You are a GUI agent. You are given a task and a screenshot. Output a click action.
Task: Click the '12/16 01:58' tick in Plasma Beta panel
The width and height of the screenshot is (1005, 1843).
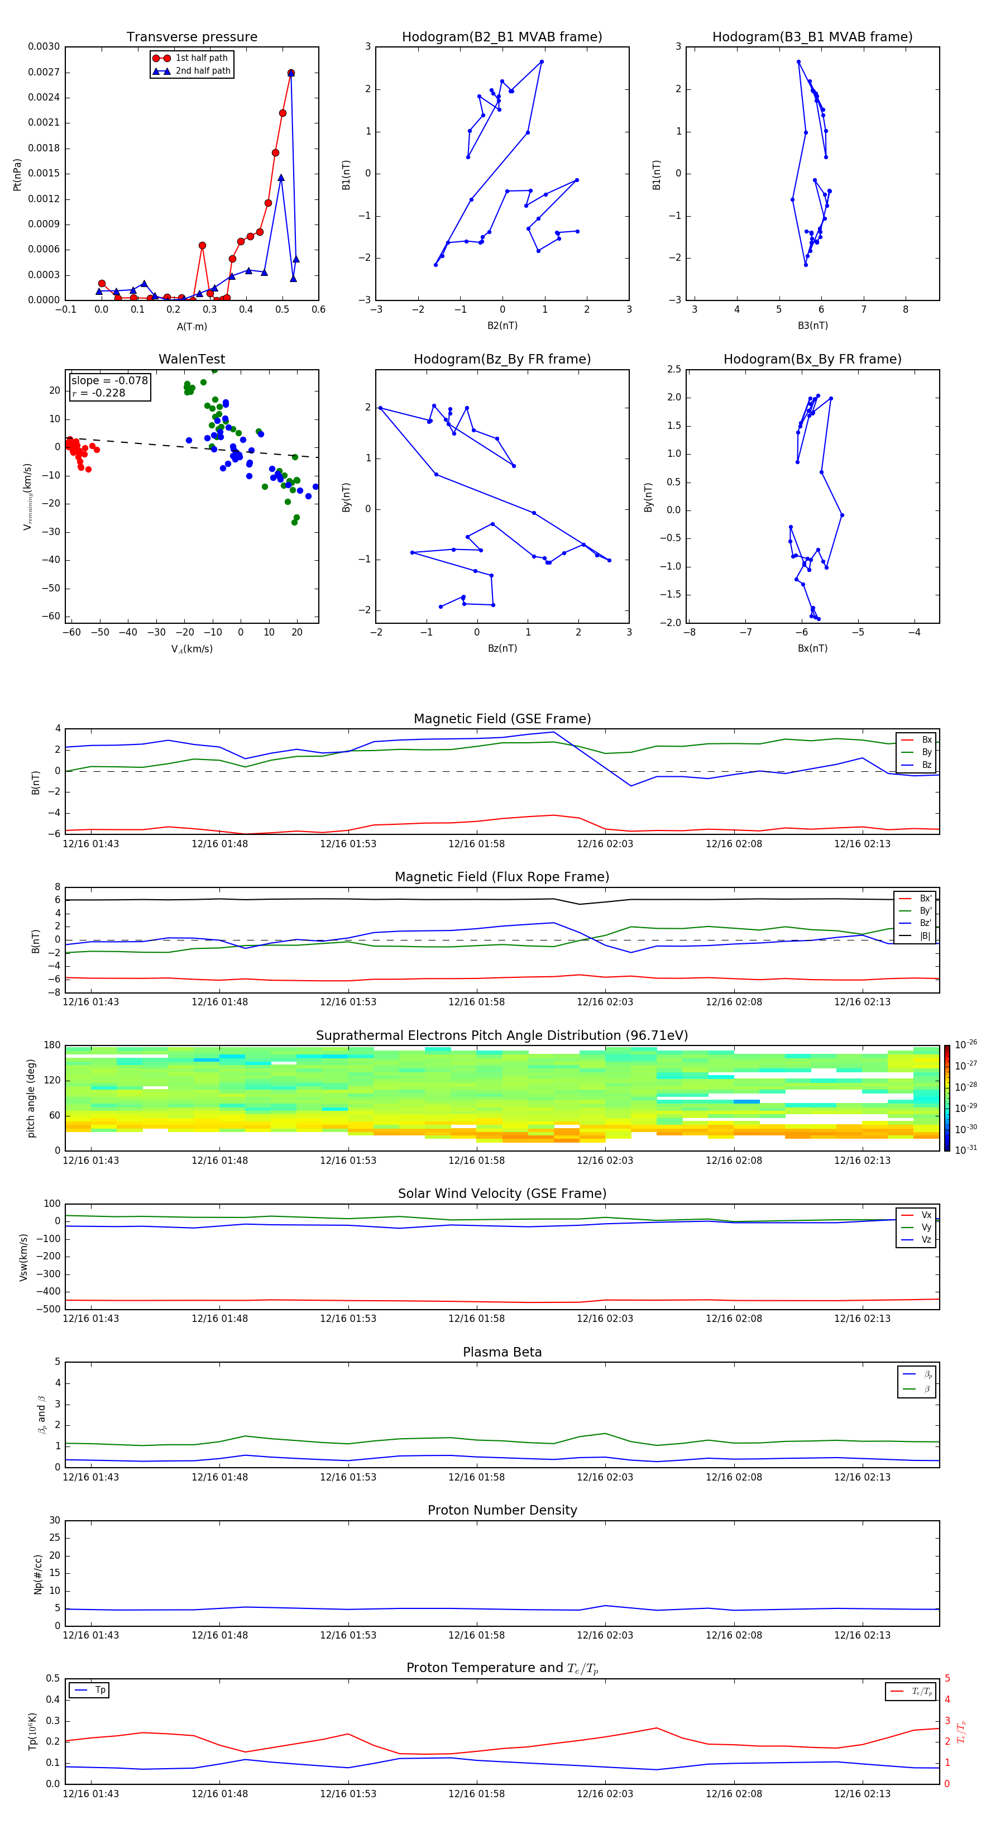click(476, 1477)
